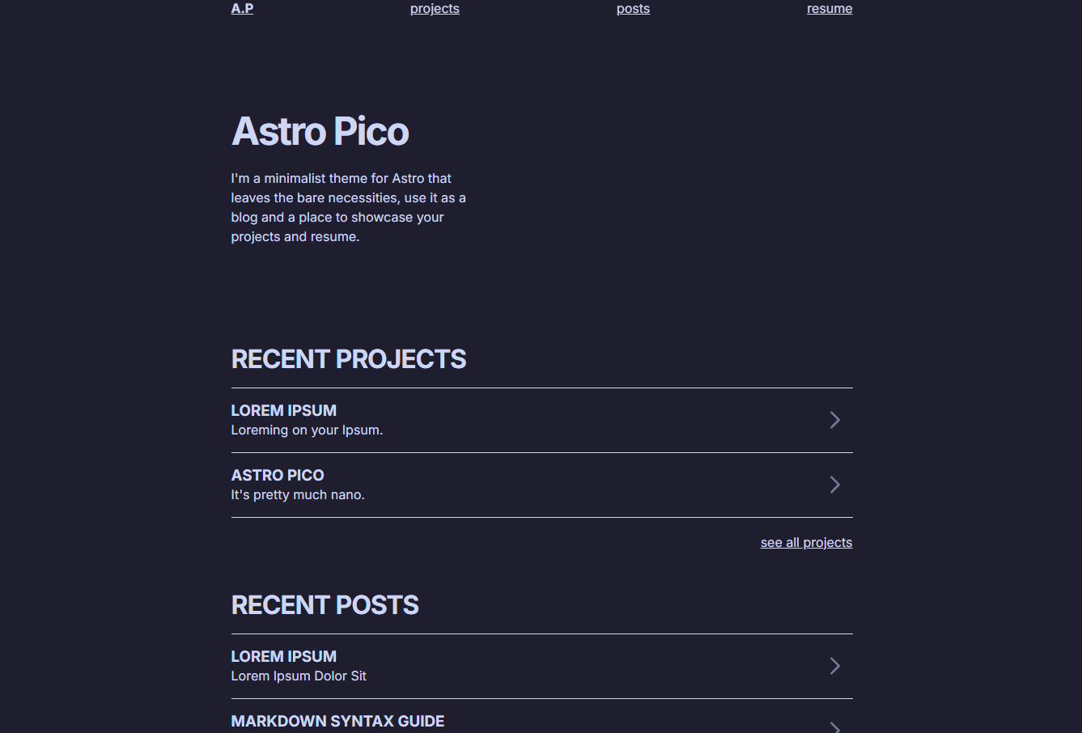Click the chevron on Markdown Syntax Guide row
Screen dimensions: 1082x733
click(835, 727)
